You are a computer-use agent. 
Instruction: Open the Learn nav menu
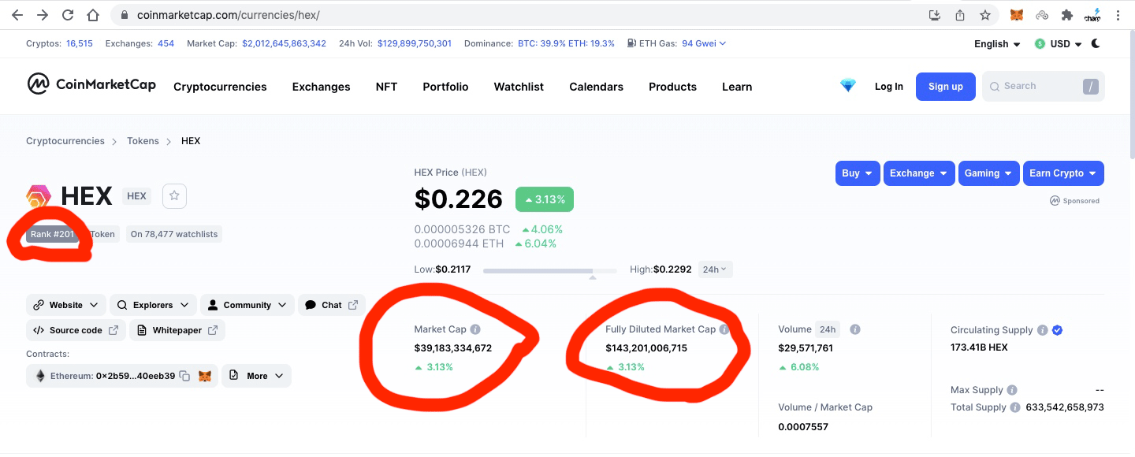click(x=737, y=87)
